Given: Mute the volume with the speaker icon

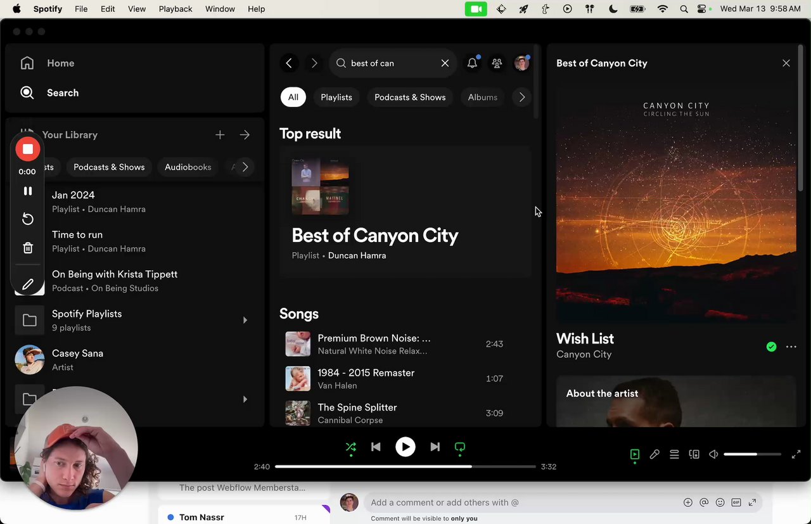Looking at the screenshot, I should pos(713,454).
